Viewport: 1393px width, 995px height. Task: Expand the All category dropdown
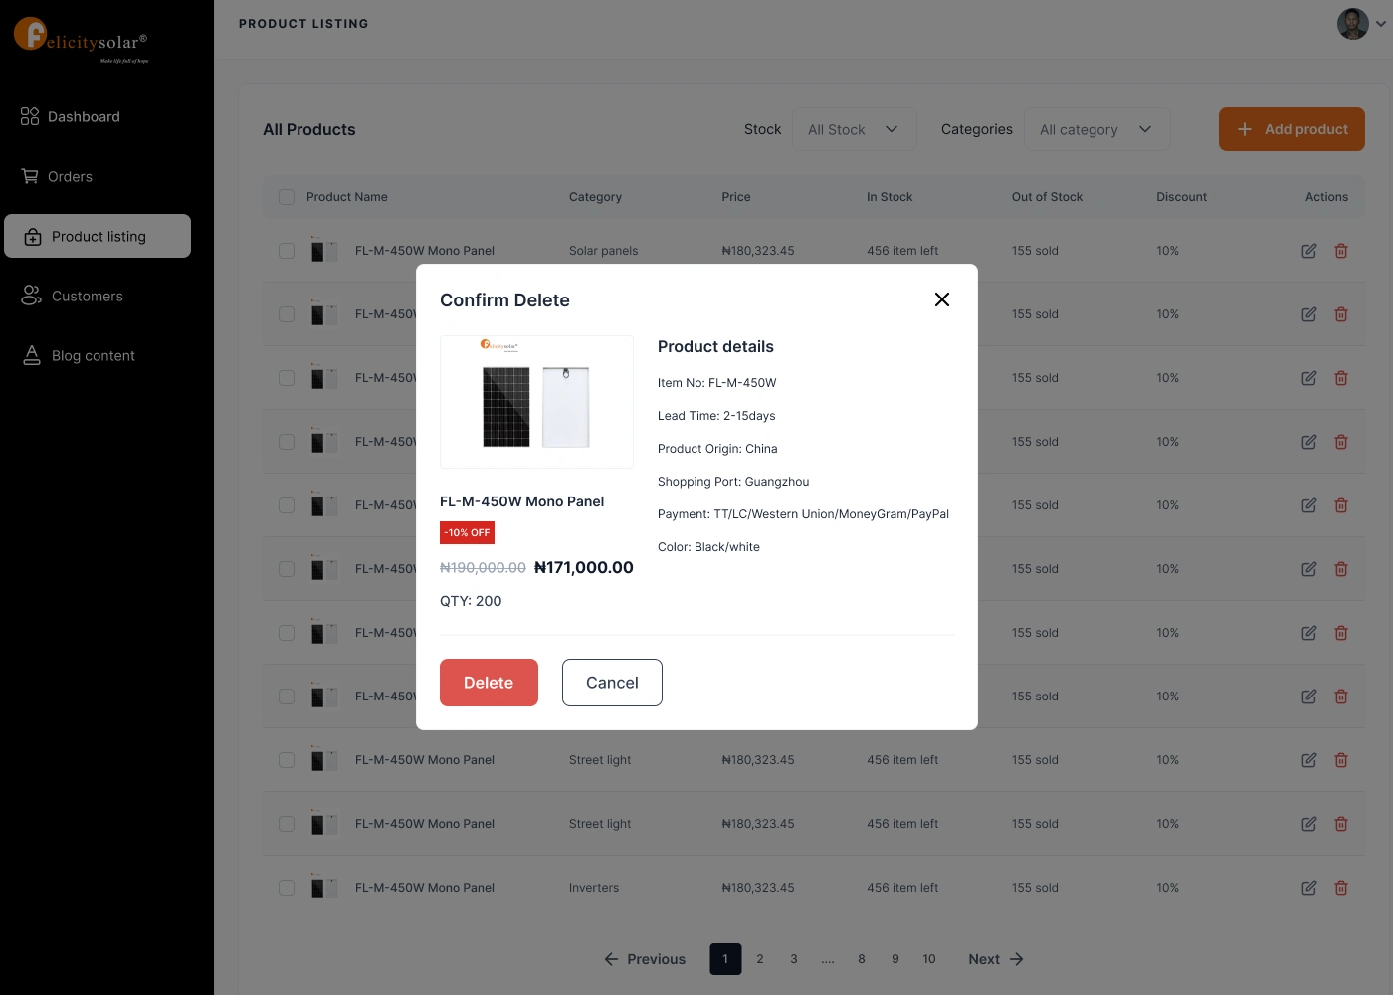[x=1096, y=129]
